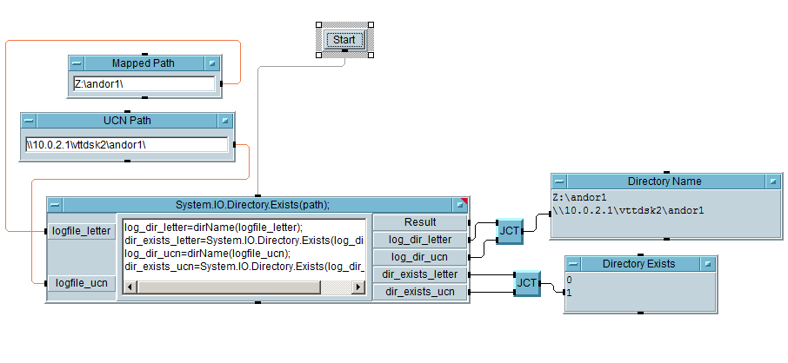Click the formula scrollbar right arrow
This screenshot has height=363, width=788.
pos(360,287)
